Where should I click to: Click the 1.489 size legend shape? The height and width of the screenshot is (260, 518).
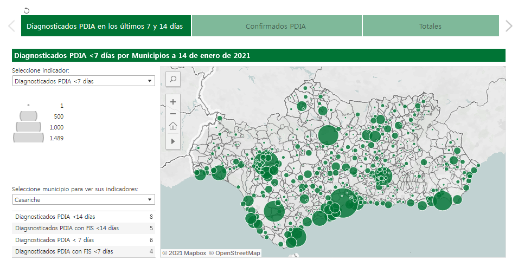click(28, 138)
